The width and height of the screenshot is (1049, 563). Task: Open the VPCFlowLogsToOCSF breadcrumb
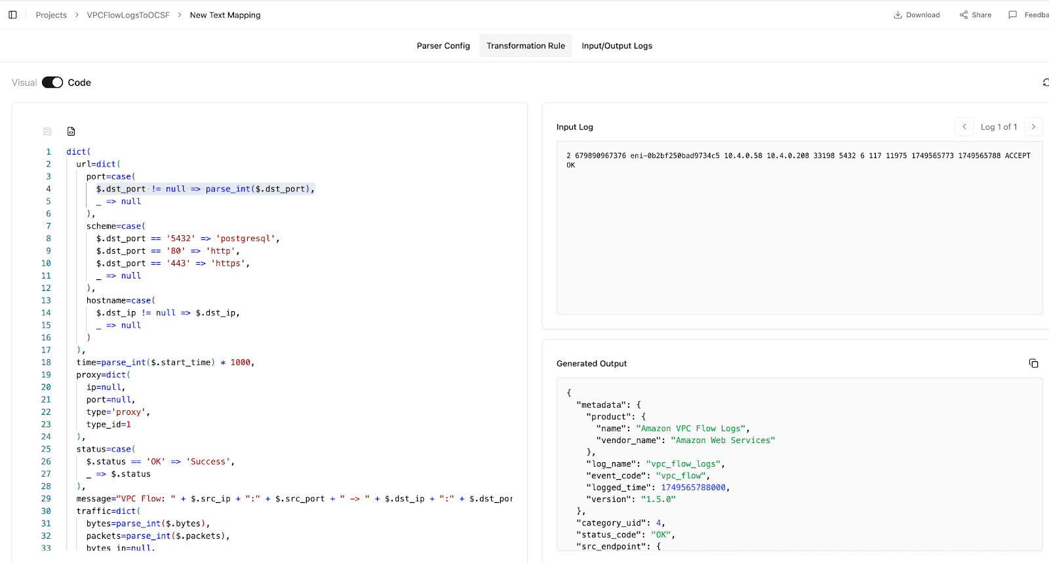(128, 15)
